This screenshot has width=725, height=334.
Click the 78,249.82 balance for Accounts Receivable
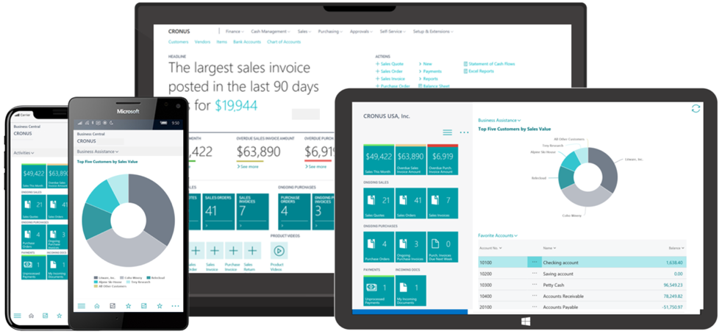coord(672,296)
